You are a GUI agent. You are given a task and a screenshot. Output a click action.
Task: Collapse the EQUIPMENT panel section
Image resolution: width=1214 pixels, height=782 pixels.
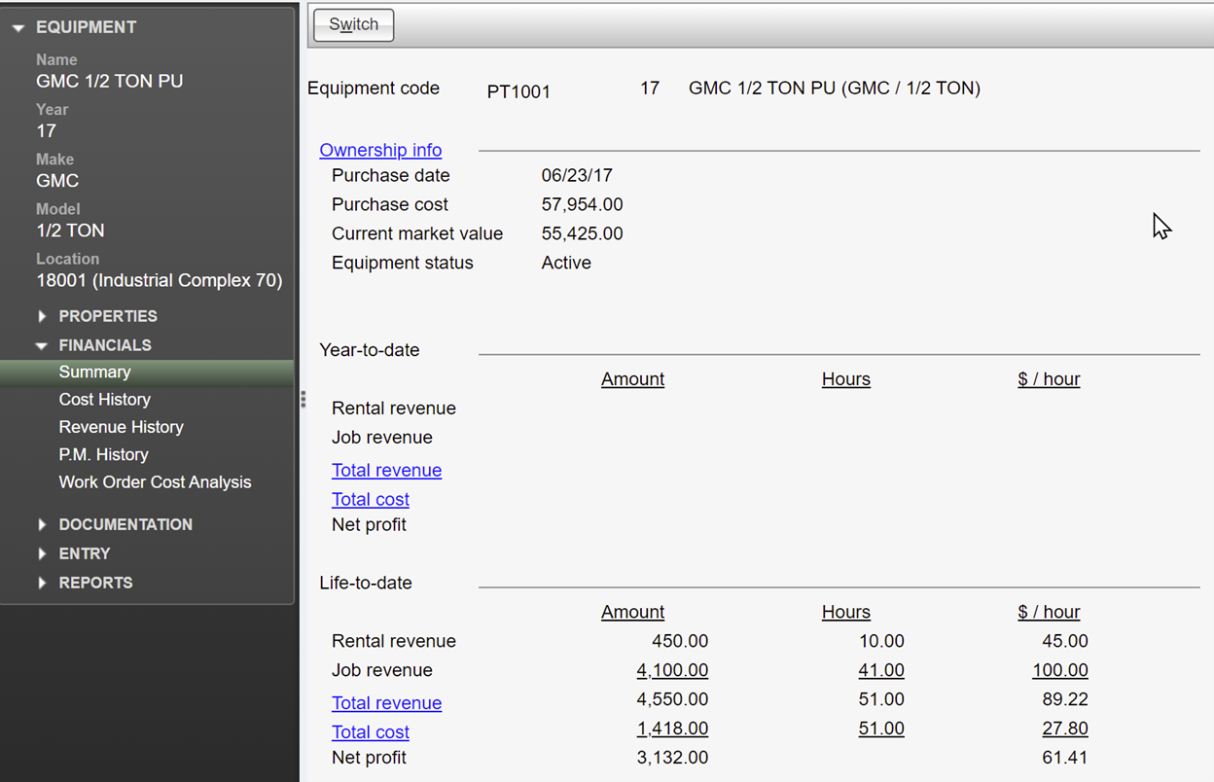(x=18, y=28)
